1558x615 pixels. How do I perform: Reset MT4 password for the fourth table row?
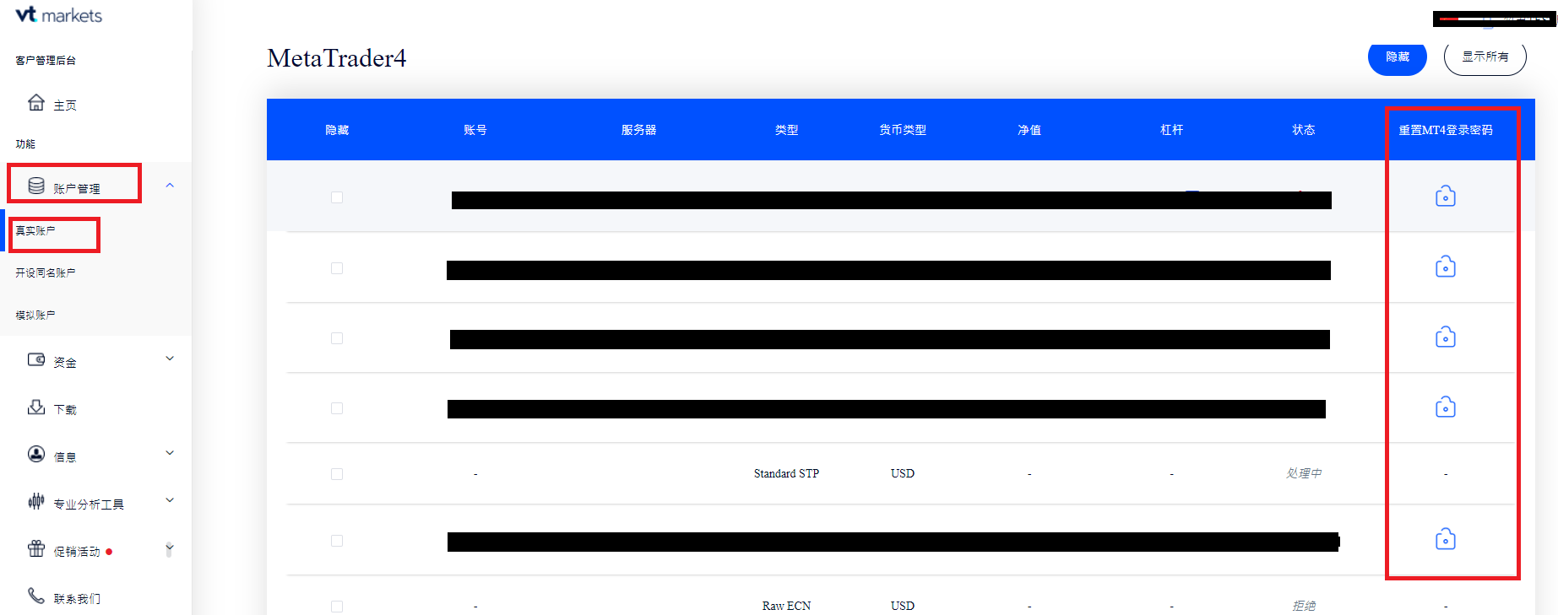pos(1446,407)
